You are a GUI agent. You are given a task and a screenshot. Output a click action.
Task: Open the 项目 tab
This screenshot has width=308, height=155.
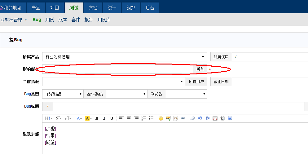[x=55, y=8]
